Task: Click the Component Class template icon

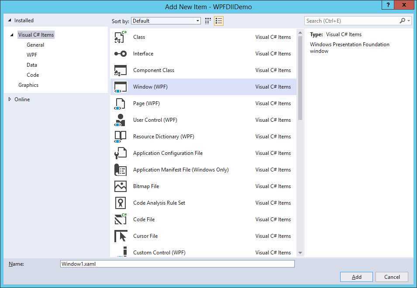Action: point(121,70)
